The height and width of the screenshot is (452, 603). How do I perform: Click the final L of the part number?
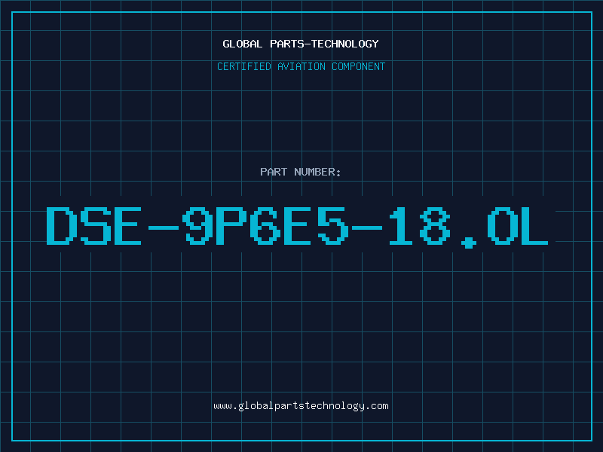pos(534,225)
